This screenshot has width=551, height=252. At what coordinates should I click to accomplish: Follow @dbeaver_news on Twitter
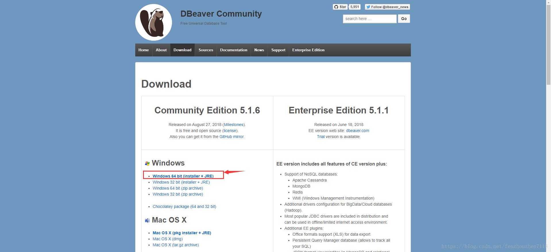[x=387, y=7]
